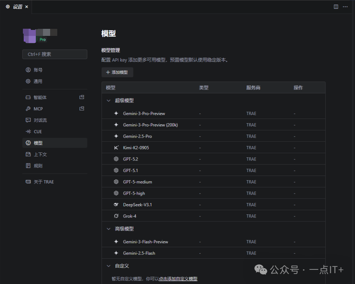Click the split editor icon at top right
The width and height of the screenshot is (355, 284).
tap(336, 7)
